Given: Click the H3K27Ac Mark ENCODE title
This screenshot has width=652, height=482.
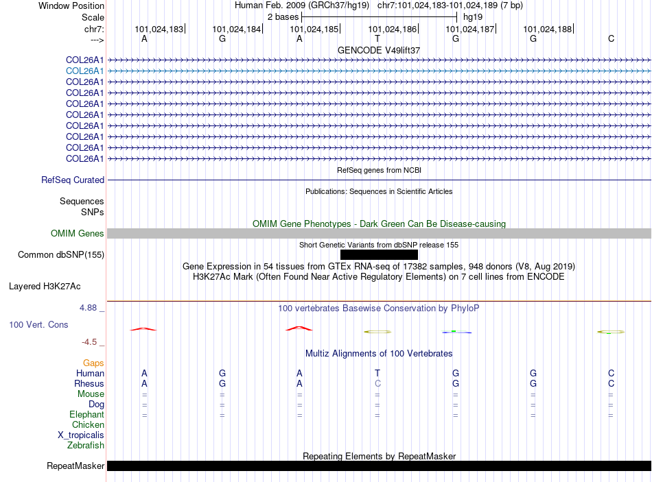Looking at the screenshot, I should coord(379,277).
